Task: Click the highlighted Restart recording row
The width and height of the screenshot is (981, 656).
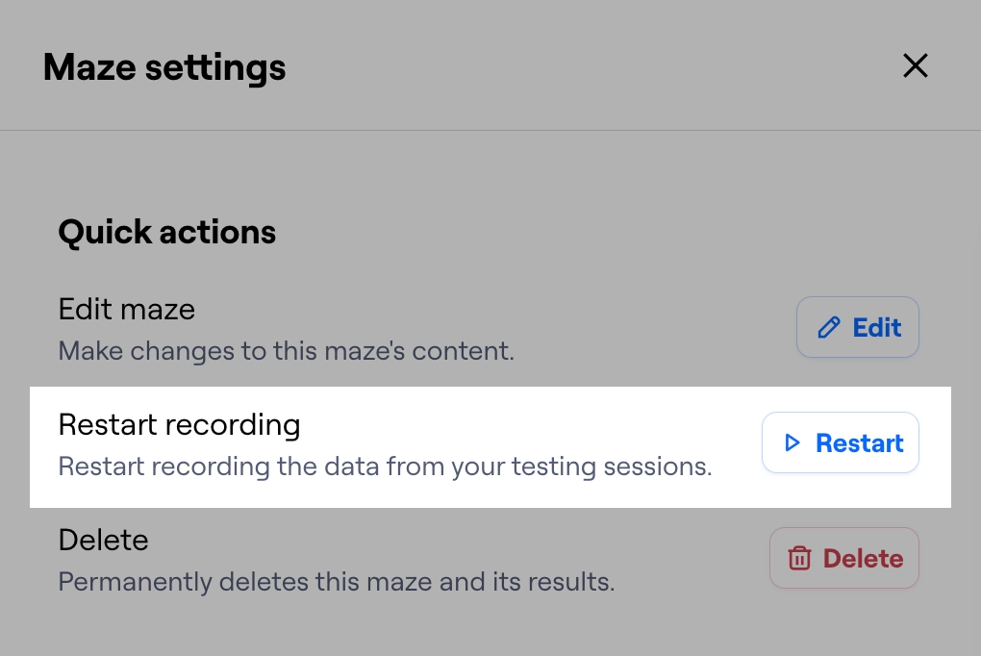Action: (x=385, y=447)
